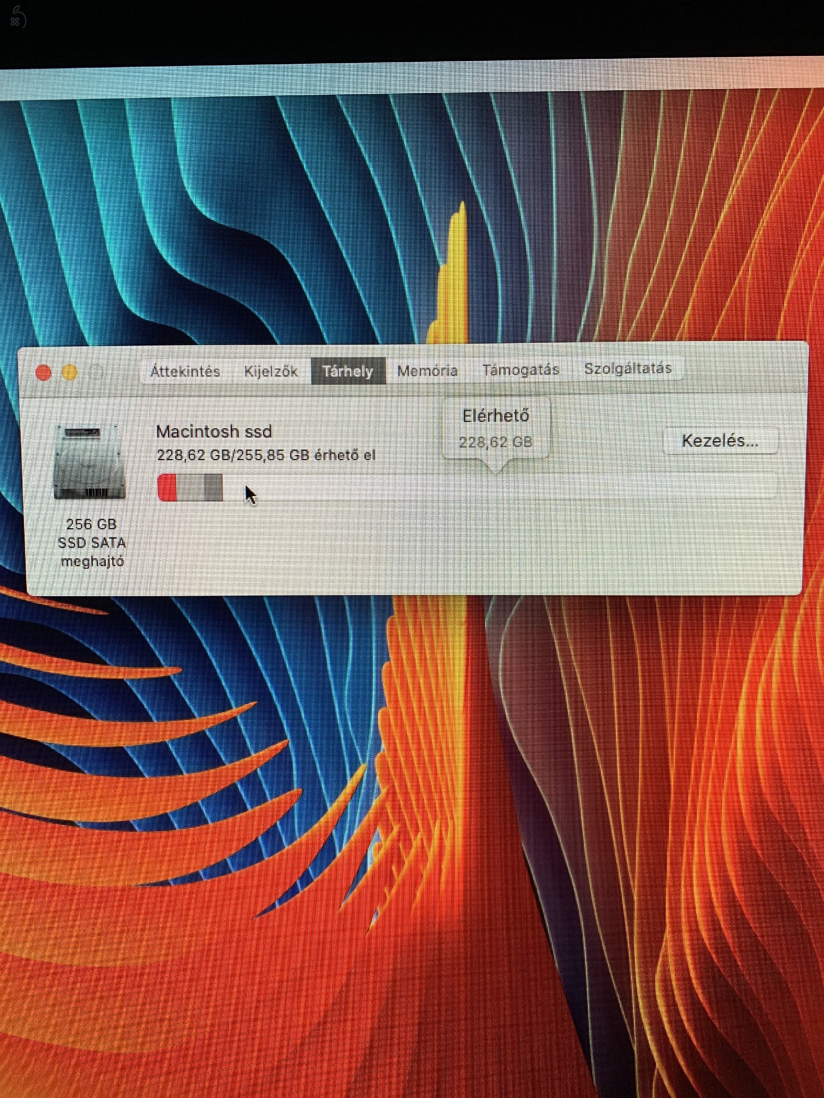Viewport: 824px width, 1098px height.
Task: Switch to the Áttekintés tab
Action: click(x=185, y=371)
